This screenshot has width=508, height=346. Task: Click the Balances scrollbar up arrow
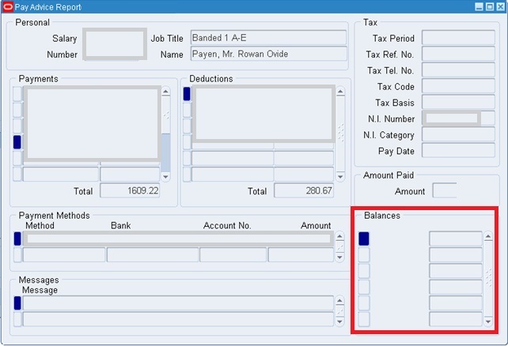[488, 236]
